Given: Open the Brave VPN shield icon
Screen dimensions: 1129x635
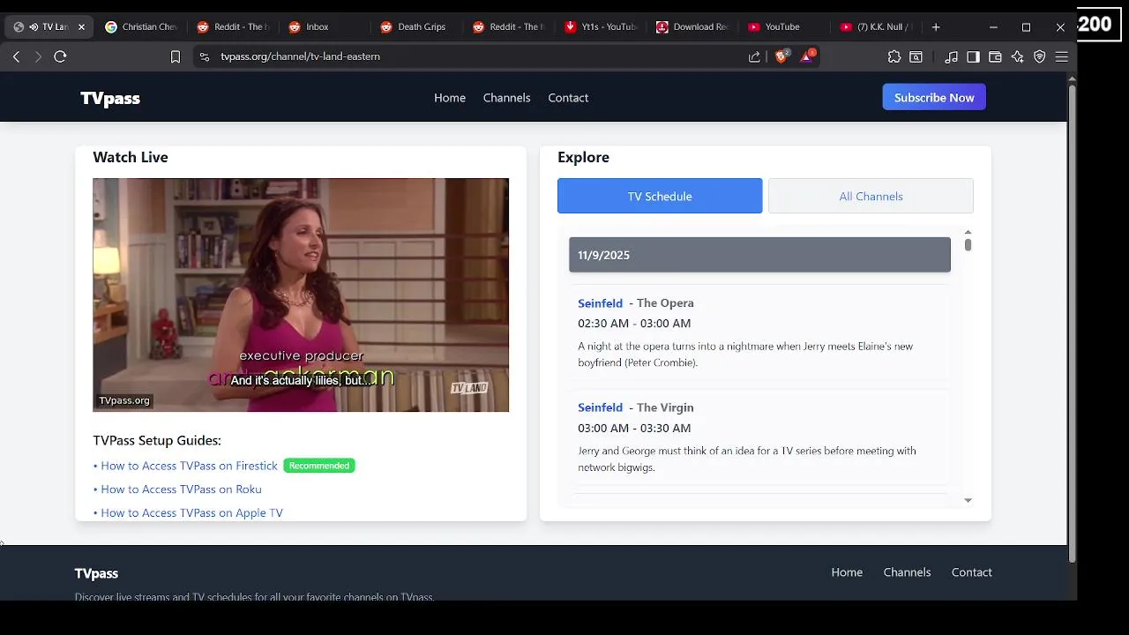Looking at the screenshot, I should pyautogui.click(x=1039, y=56).
